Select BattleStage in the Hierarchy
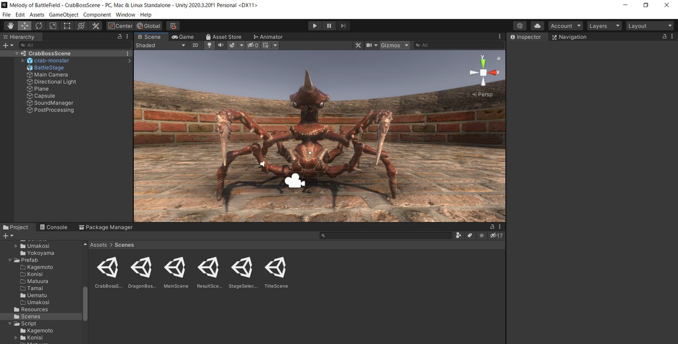The image size is (678, 344). coord(49,68)
